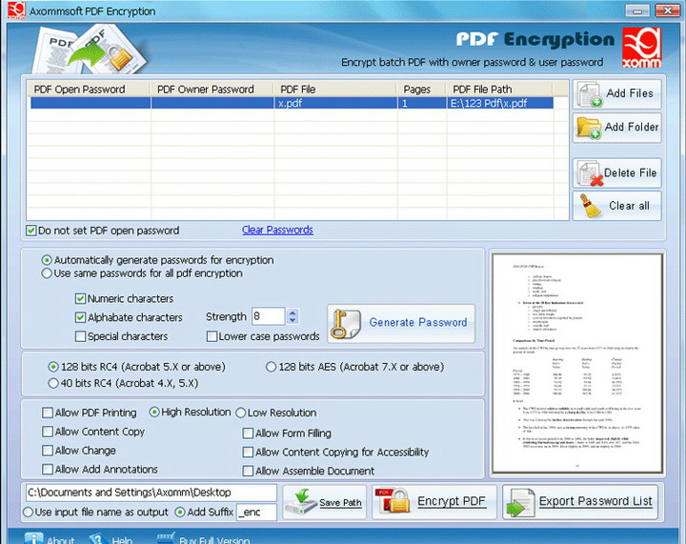
Task: Click Save Path text
Action: pyautogui.click(x=340, y=503)
